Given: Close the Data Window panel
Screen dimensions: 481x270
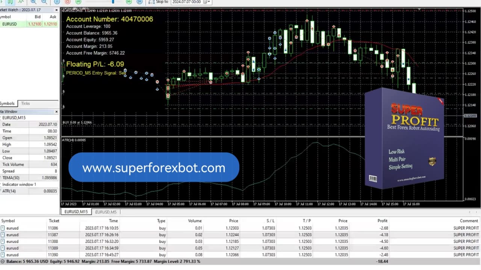Looking at the screenshot, I should pos(56,111).
